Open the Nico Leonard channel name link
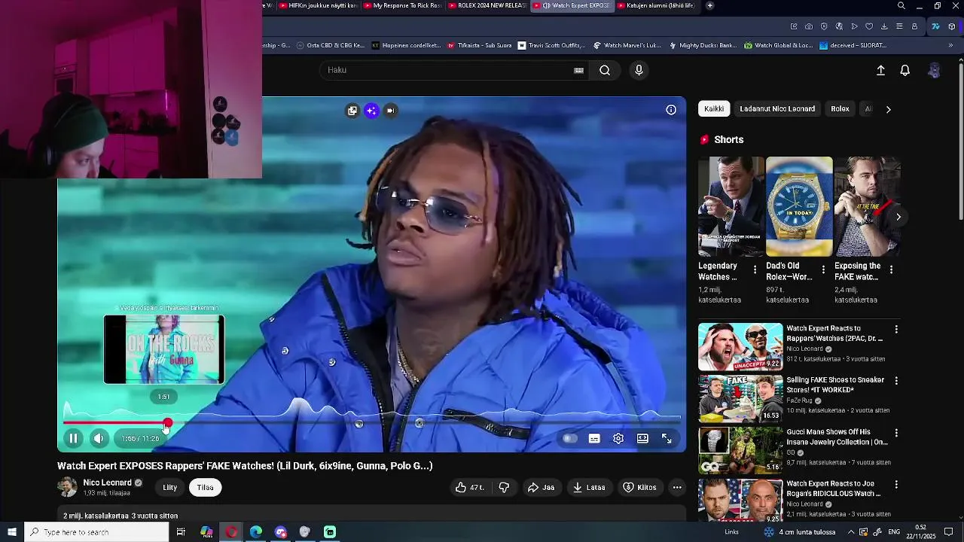Viewport: 964px width, 542px height. pos(107,483)
